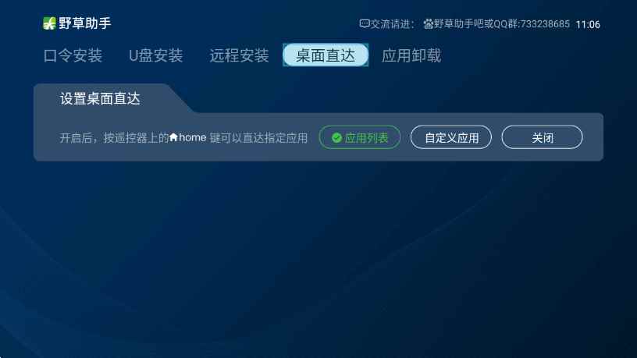Click the white home icon in description
This screenshot has width=637, height=358.
pos(173,137)
